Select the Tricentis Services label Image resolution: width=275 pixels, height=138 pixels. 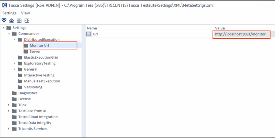[33, 129]
